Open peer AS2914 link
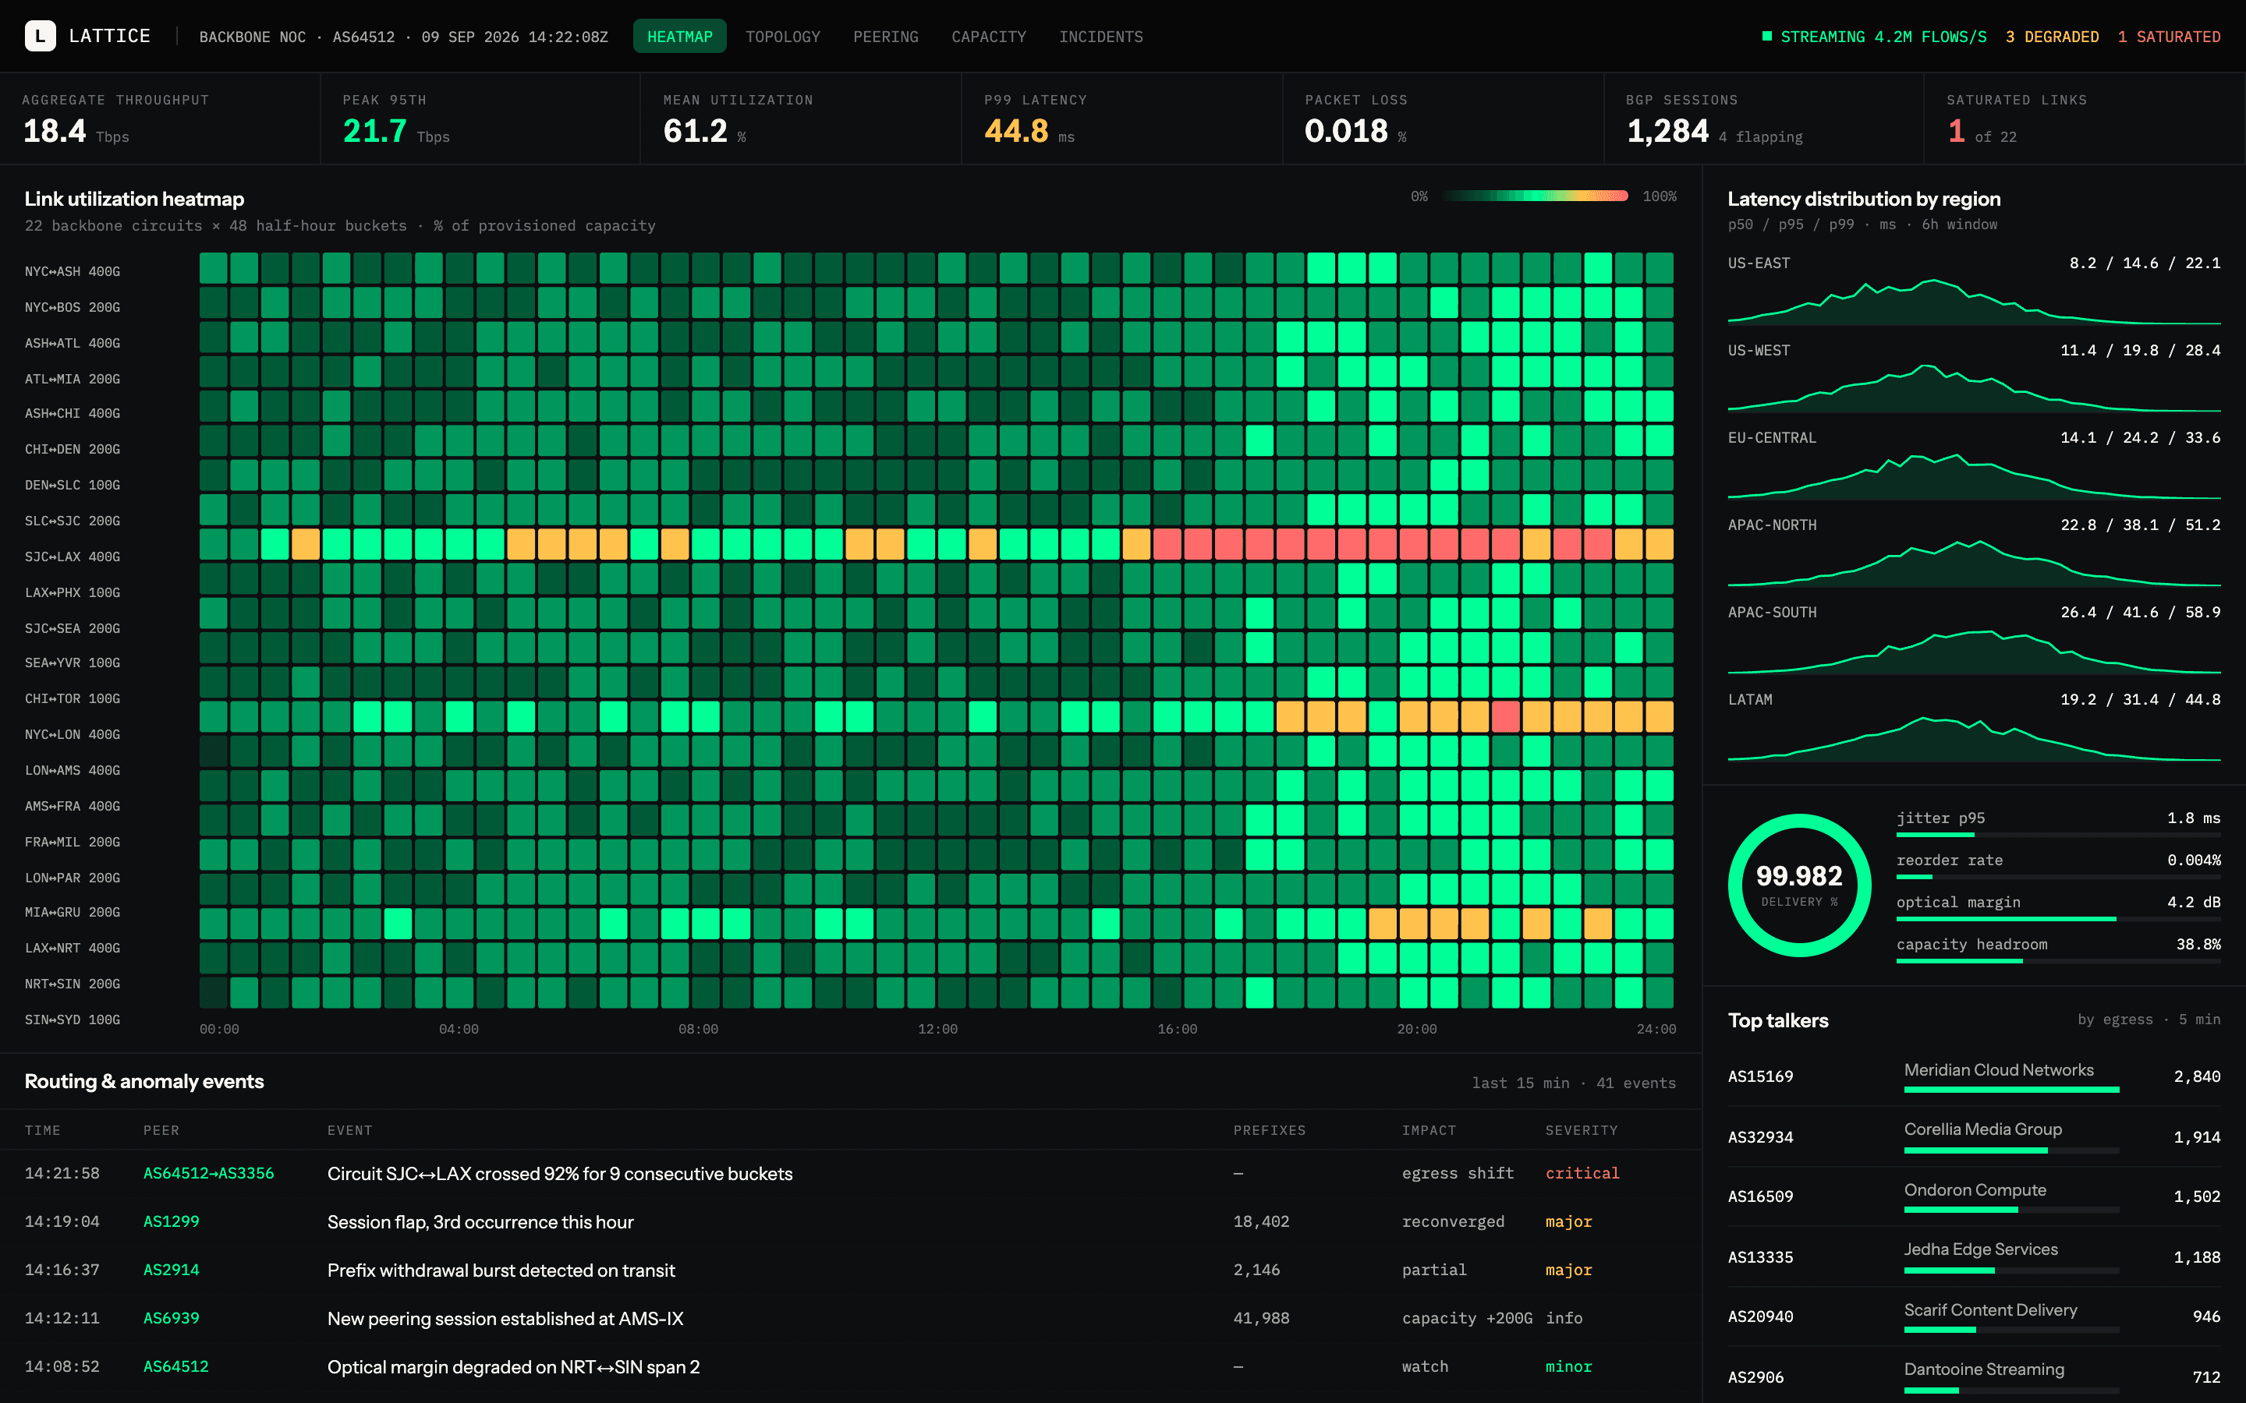The width and height of the screenshot is (2246, 1403). click(x=171, y=1270)
